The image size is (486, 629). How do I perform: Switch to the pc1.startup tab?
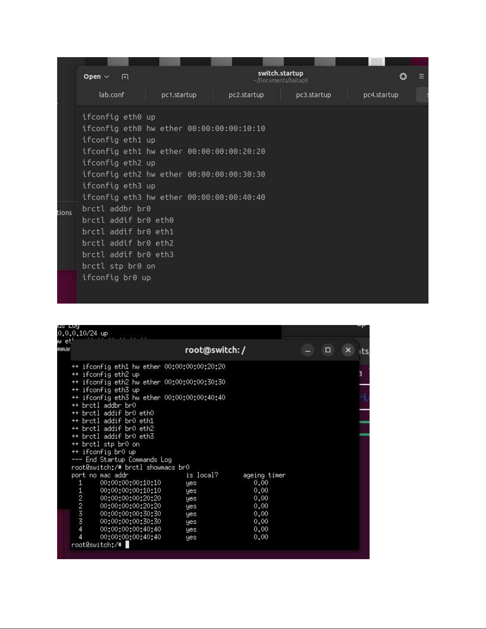pyautogui.click(x=179, y=95)
